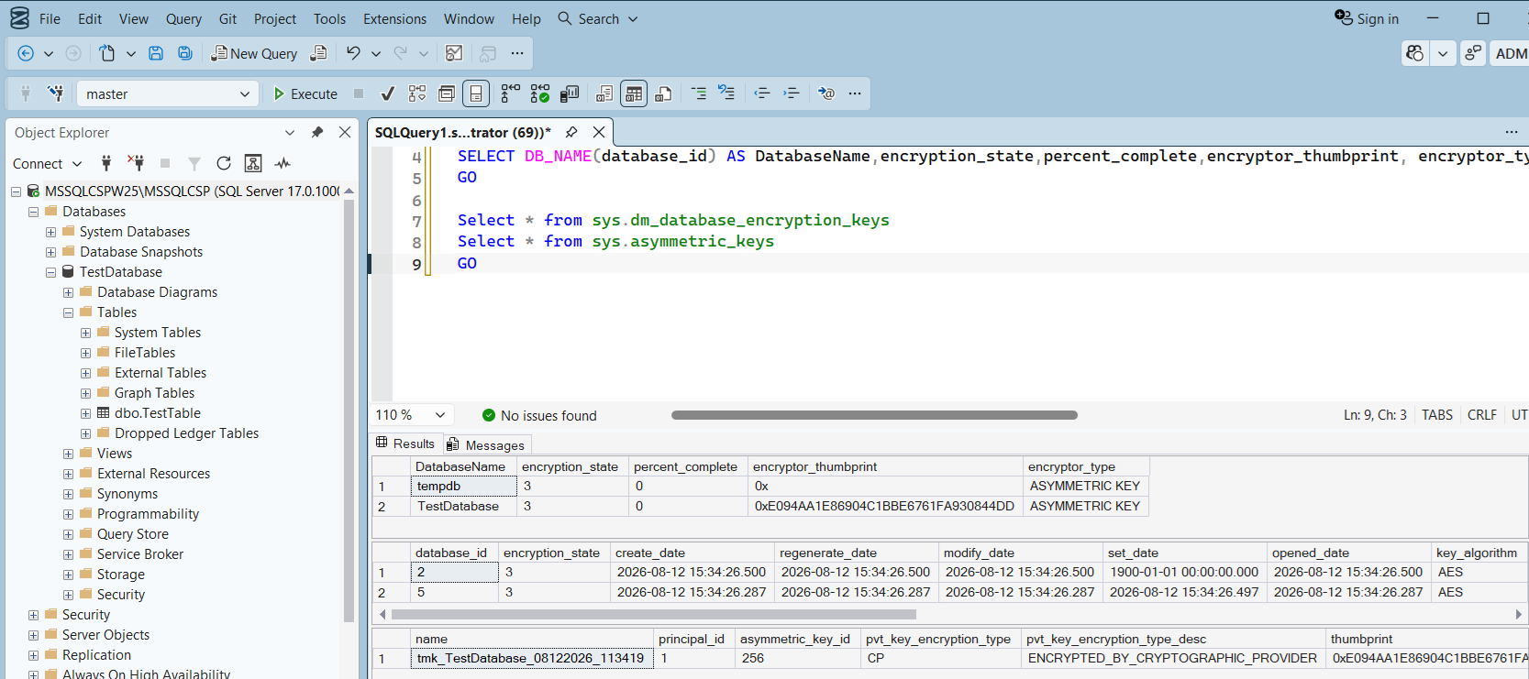The width and height of the screenshot is (1529, 679).
Task: Click the tmk_TestDatabase_08122026_113419 cell
Action: pos(532,658)
